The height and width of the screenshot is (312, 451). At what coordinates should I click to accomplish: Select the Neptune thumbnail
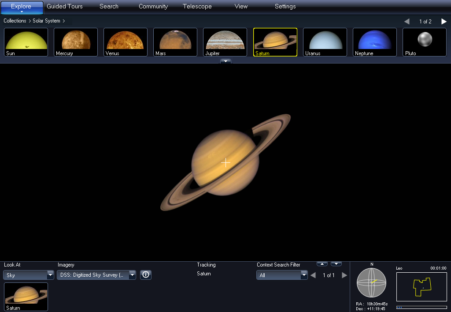point(375,42)
